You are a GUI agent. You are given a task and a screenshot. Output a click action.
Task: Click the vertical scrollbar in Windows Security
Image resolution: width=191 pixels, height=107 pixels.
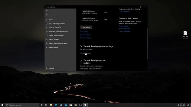pyautogui.click(x=147, y=44)
